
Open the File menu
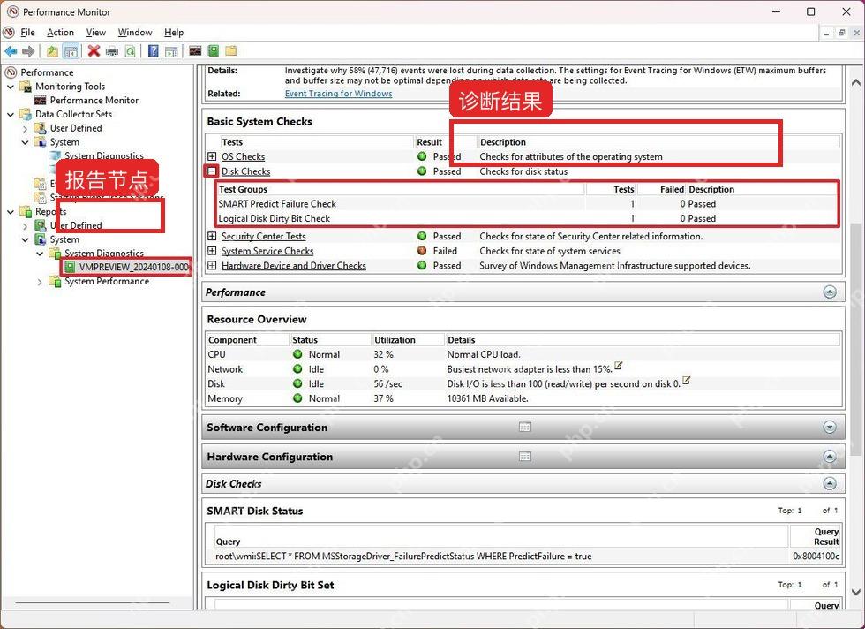(27, 33)
